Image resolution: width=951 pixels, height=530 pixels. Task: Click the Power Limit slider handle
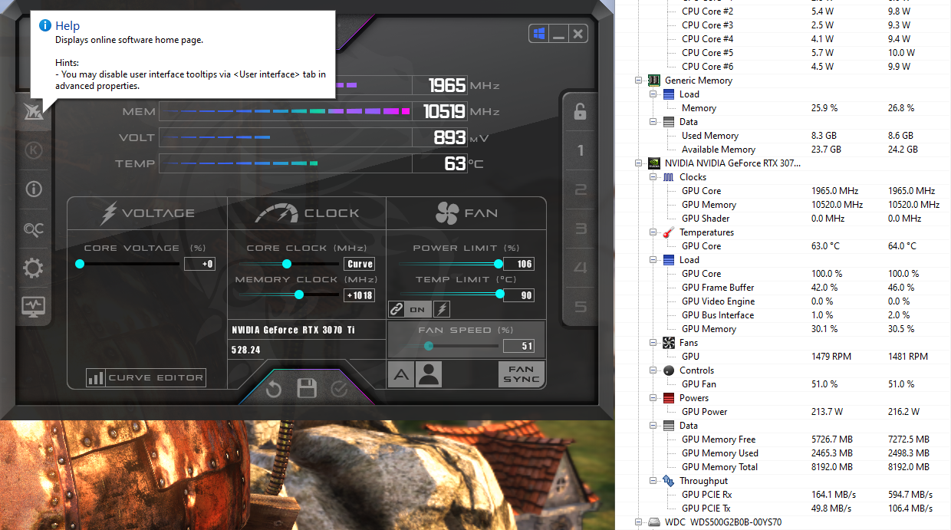coord(499,264)
